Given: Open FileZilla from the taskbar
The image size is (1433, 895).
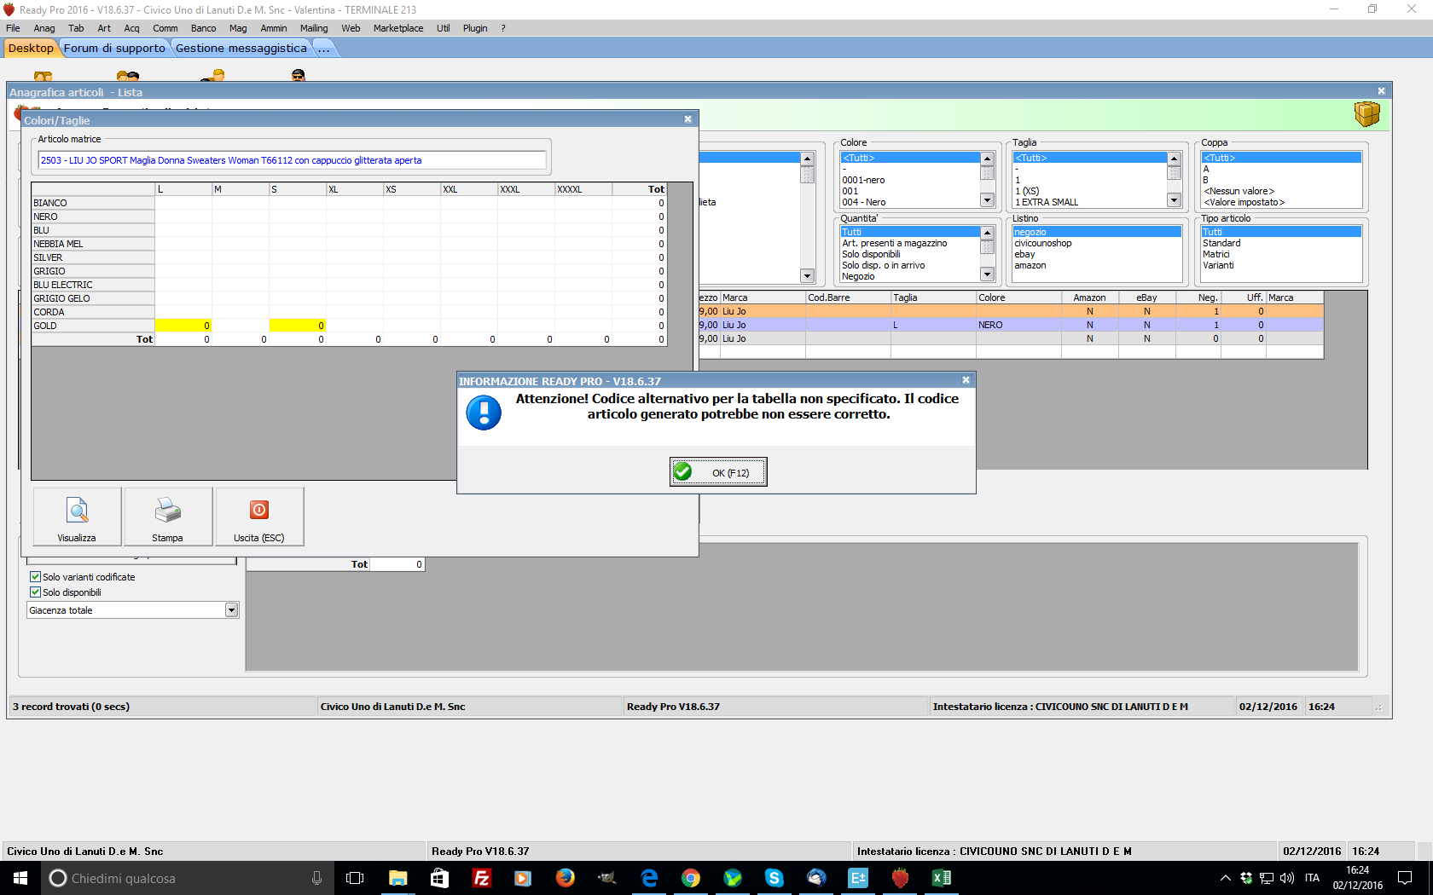Looking at the screenshot, I should [x=481, y=878].
